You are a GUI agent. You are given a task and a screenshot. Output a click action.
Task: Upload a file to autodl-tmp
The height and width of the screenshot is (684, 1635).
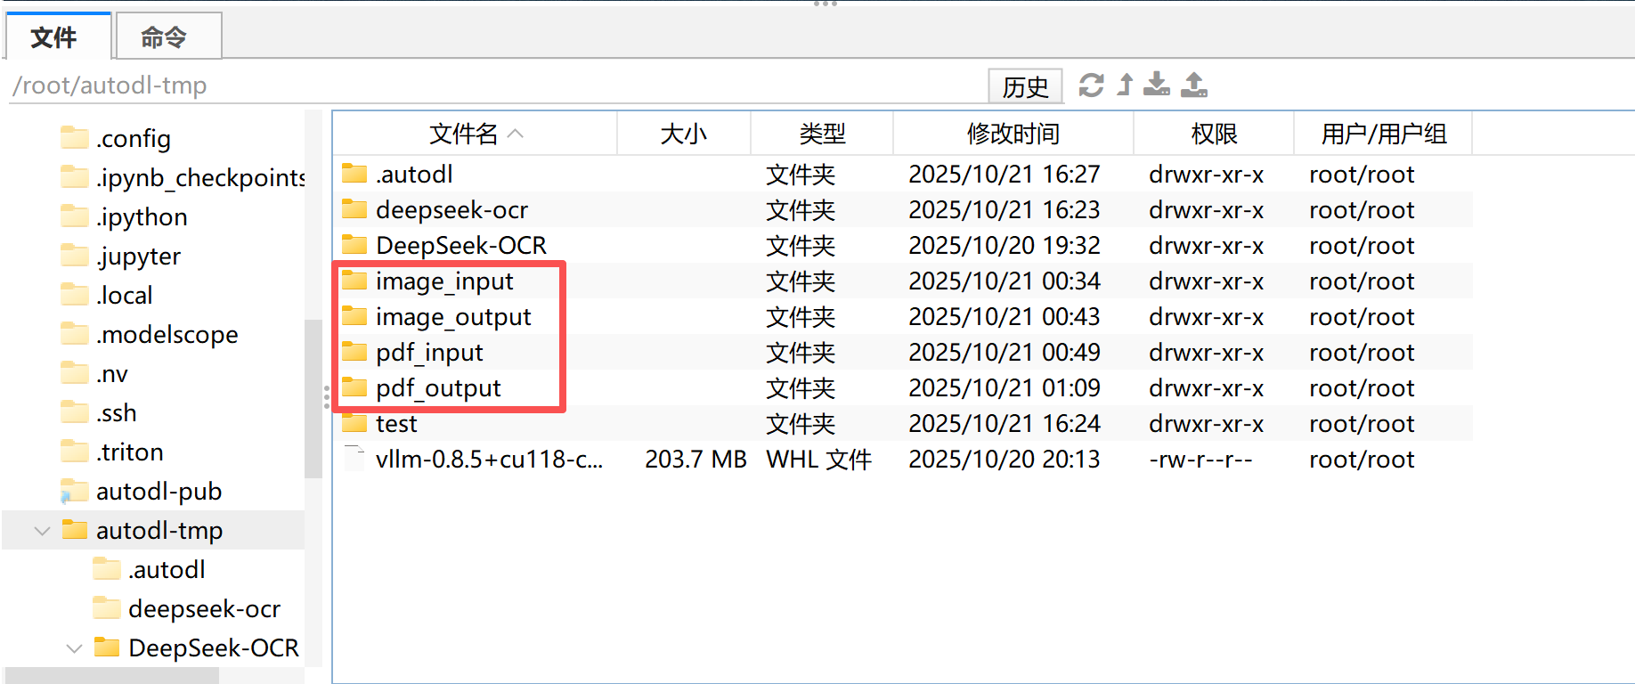1193,85
